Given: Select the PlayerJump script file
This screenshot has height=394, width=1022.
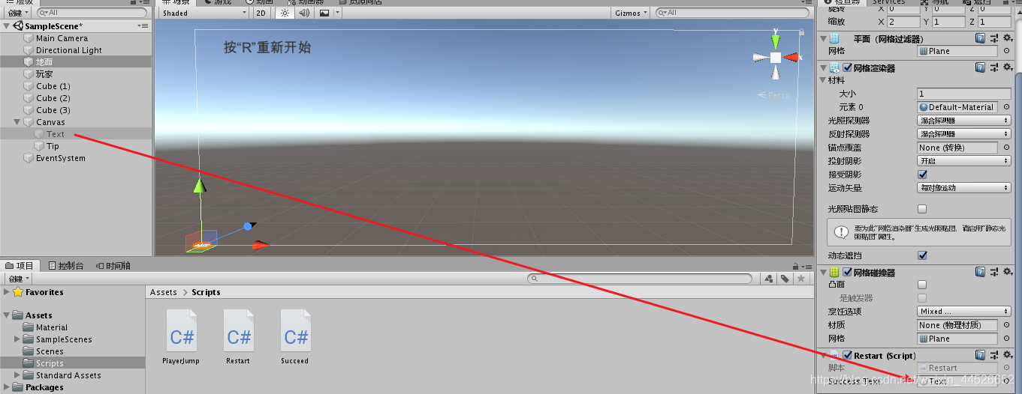Looking at the screenshot, I should (182, 337).
